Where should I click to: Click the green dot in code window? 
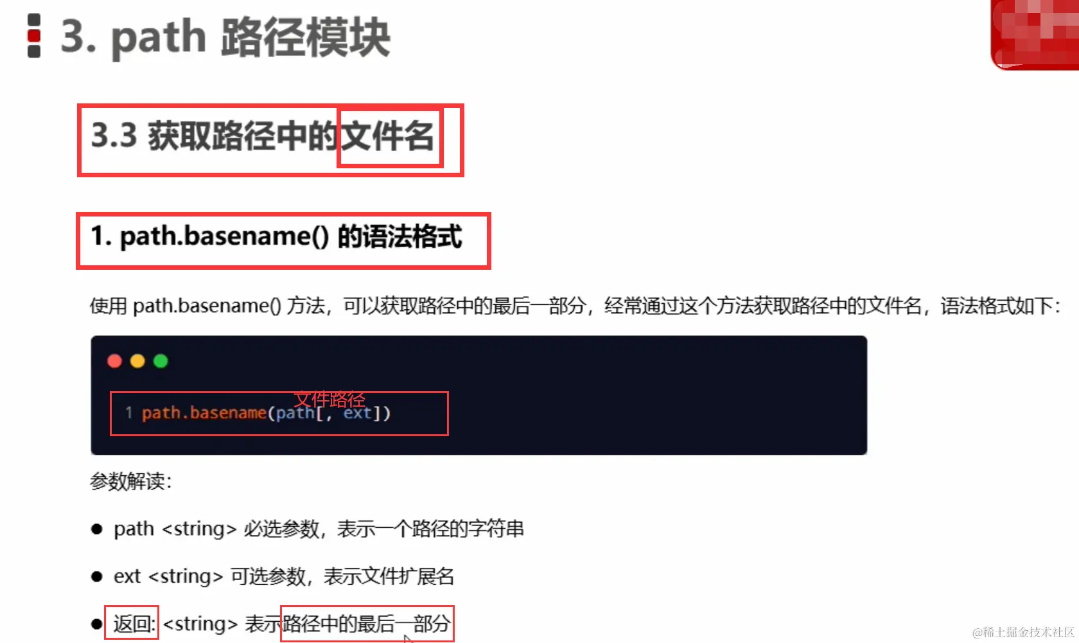[x=161, y=361]
